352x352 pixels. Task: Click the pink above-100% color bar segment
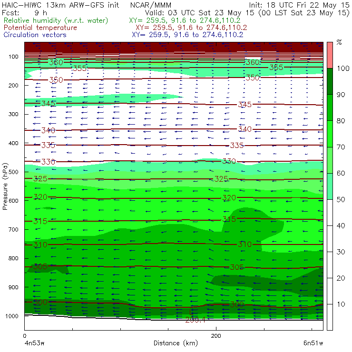[330, 55]
